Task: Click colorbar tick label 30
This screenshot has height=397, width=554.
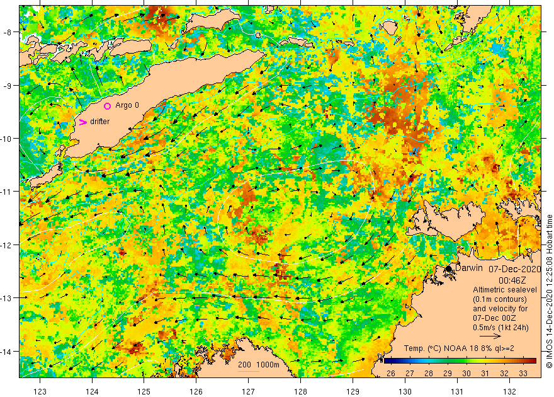Action: coord(466,373)
